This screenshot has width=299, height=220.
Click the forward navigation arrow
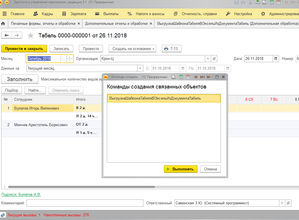(x=17, y=35)
